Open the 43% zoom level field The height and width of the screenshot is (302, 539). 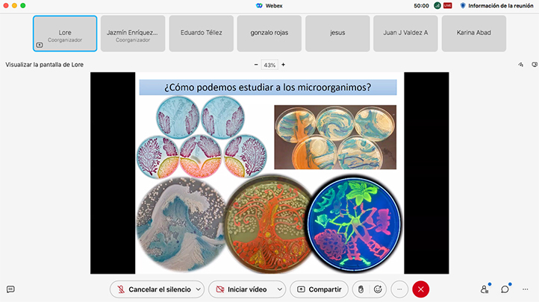[x=269, y=65]
